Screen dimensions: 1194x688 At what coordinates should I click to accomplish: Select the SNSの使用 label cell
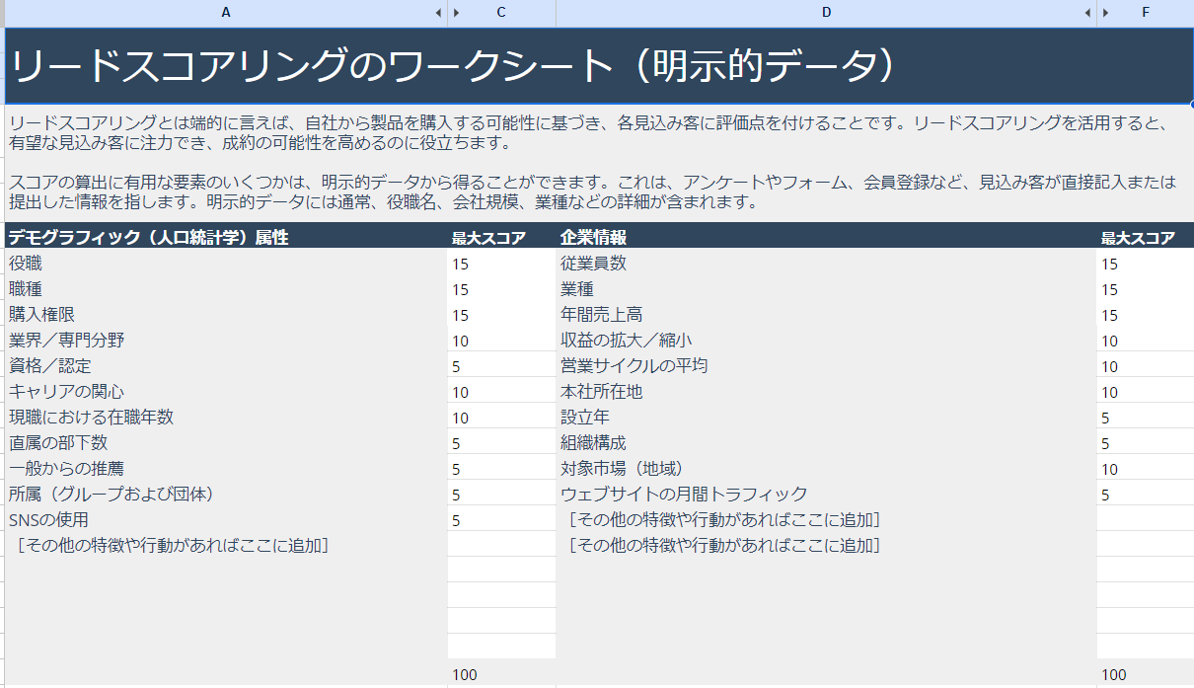(226, 520)
